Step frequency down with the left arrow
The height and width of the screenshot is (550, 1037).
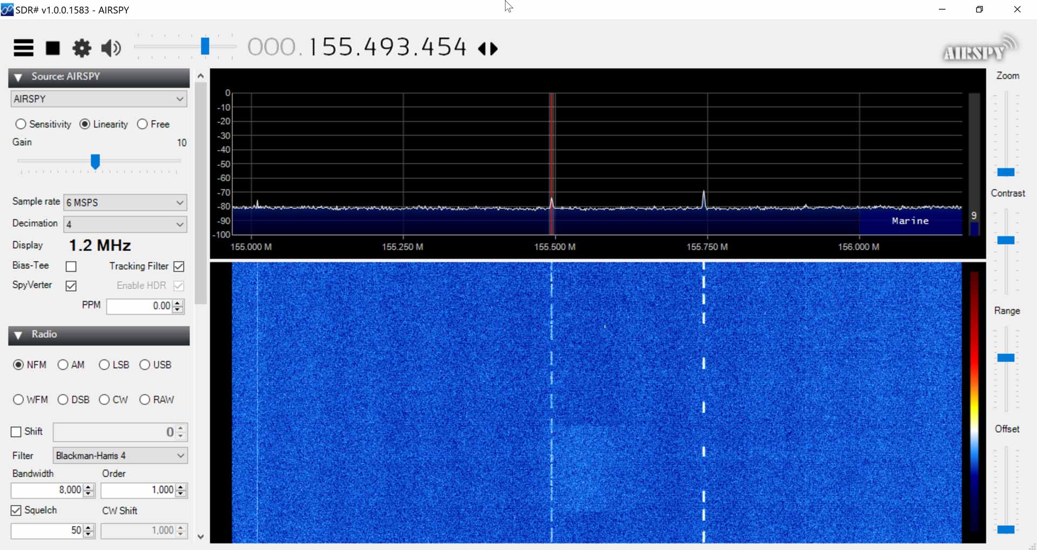coord(482,49)
